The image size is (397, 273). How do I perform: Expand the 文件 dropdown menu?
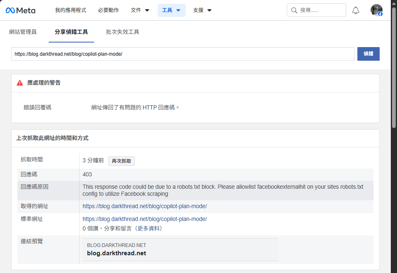click(x=140, y=10)
